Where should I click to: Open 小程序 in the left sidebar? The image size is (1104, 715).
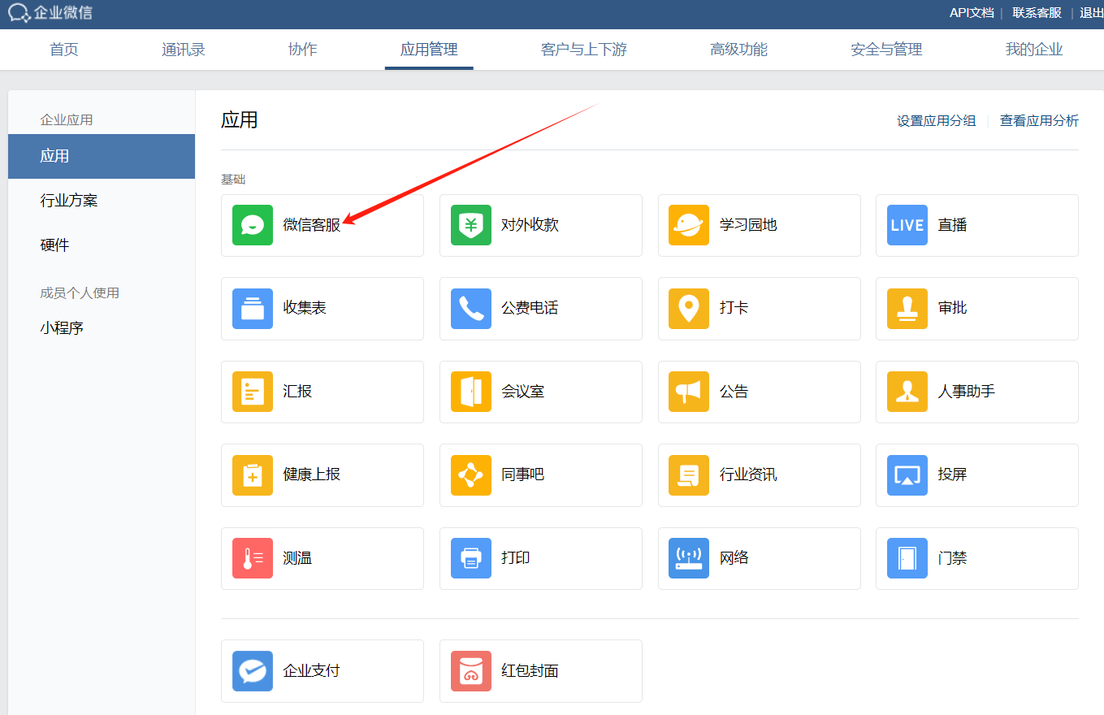click(62, 328)
